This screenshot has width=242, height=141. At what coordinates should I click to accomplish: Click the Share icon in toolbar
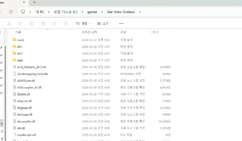[x=54, y=23]
